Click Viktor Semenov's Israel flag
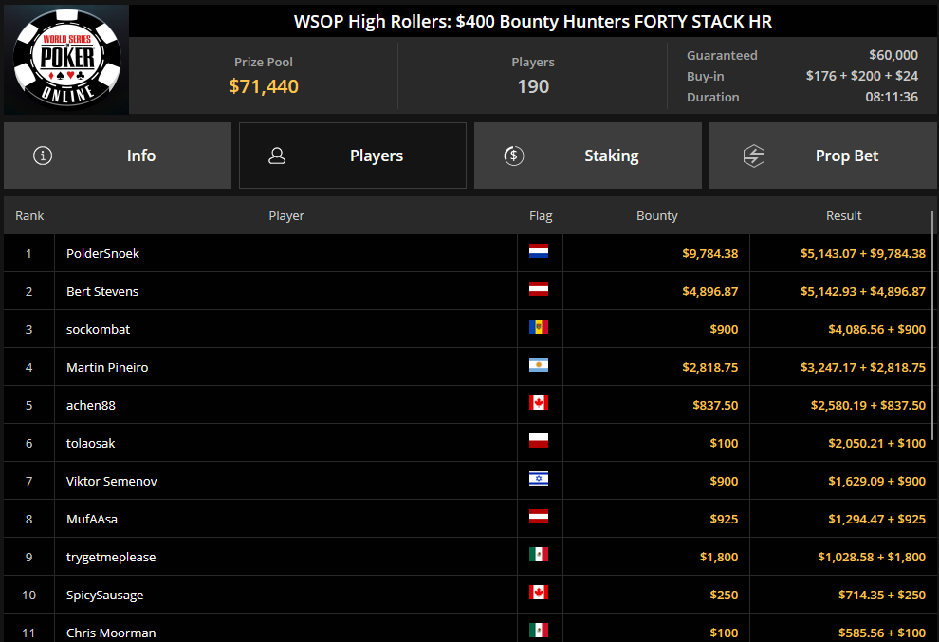Image resolution: width=939 pixels, height=642 pixels. tap(539, 479)
